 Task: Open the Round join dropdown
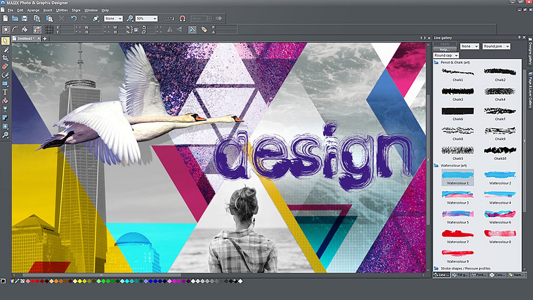(x=496, y=47)
